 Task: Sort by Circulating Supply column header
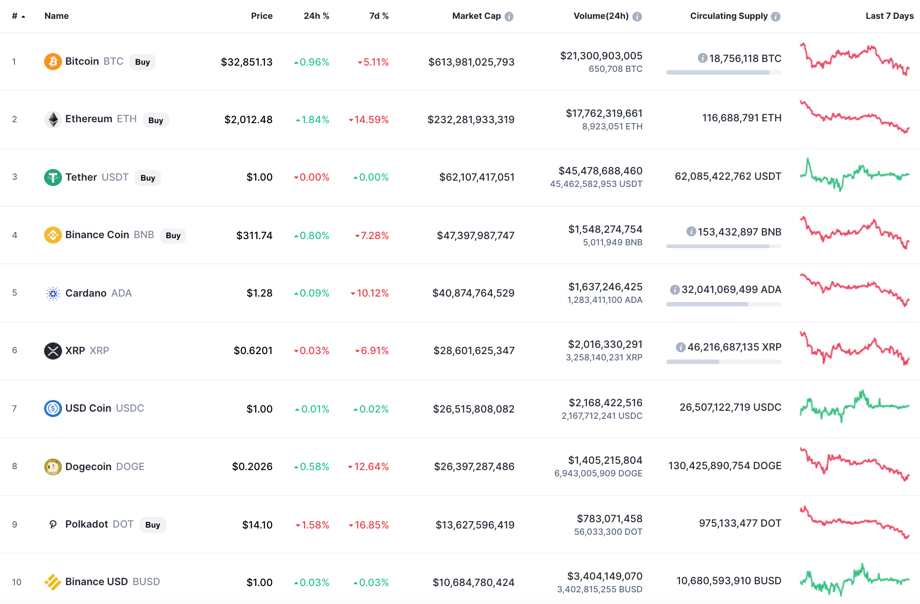(x=729, y=16)
